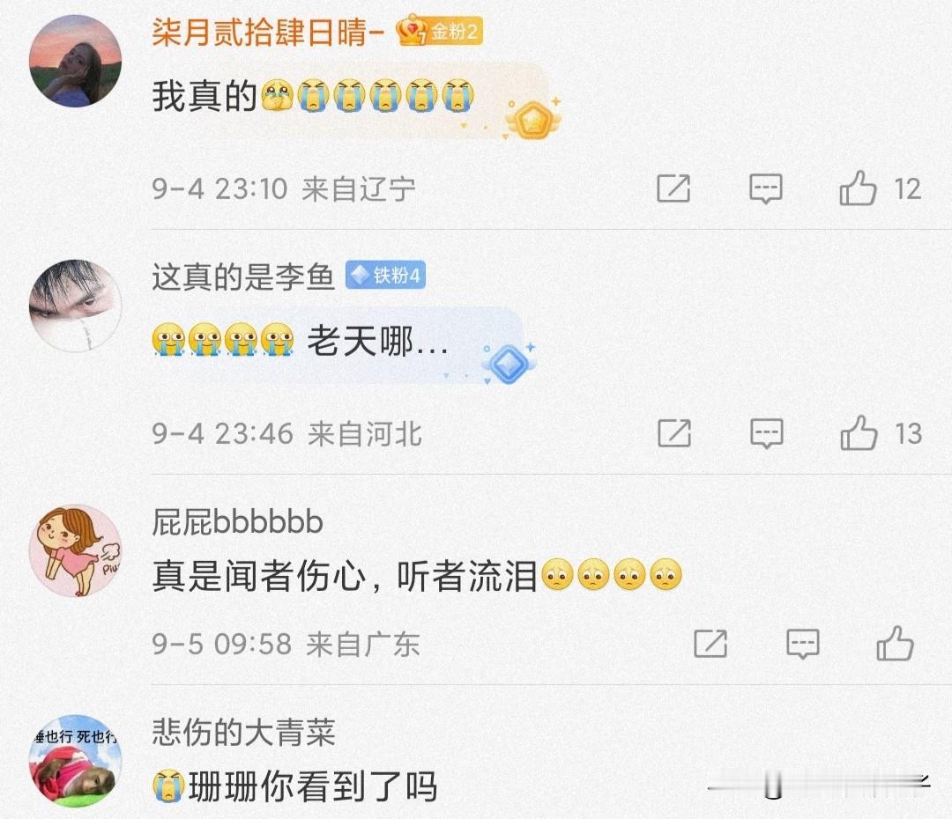Visit profile of username 悲伤的大青菜
This screenshot has height=819, width=952.
(243, 732)
